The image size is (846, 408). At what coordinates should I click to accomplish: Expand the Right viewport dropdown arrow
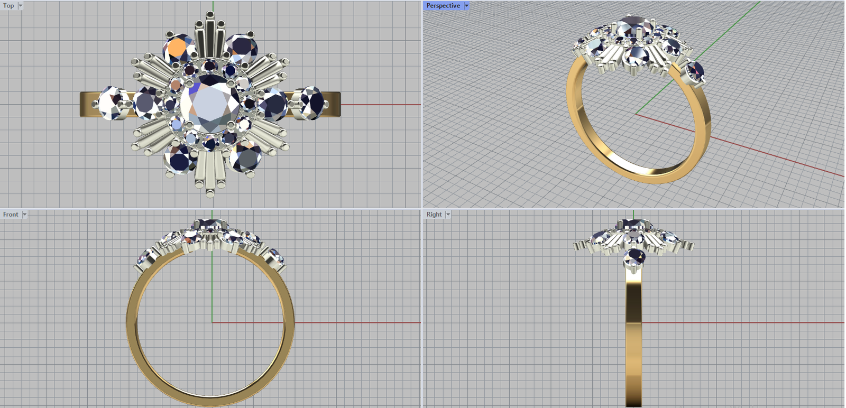click(448, 215)
